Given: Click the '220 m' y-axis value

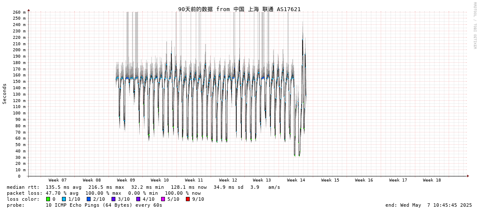Looking at the screenshot, I should coord(20,37).
